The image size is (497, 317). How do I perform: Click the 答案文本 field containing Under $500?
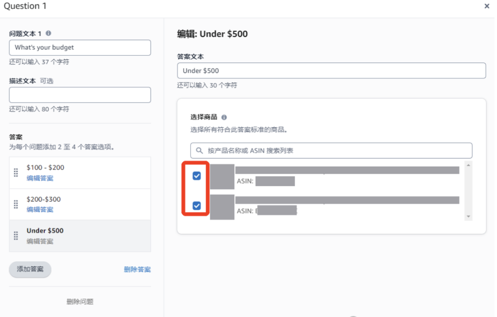pyautogui.click(x=331, y=71)
